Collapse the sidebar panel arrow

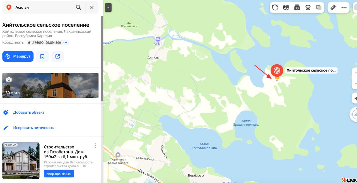pos(108,8)
